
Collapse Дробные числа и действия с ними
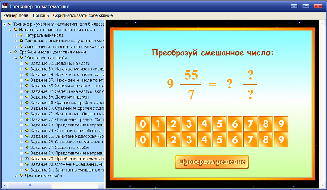pyautogui.click(x=10, y=52)
